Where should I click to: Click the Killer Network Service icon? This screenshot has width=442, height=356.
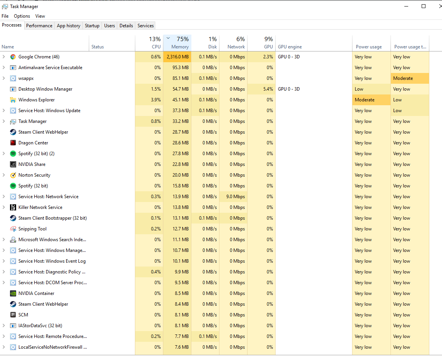(x=13, y=207)
